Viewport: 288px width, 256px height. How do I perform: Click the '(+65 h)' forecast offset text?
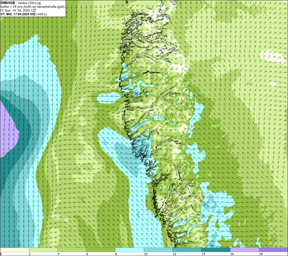[x=41, y=14]
